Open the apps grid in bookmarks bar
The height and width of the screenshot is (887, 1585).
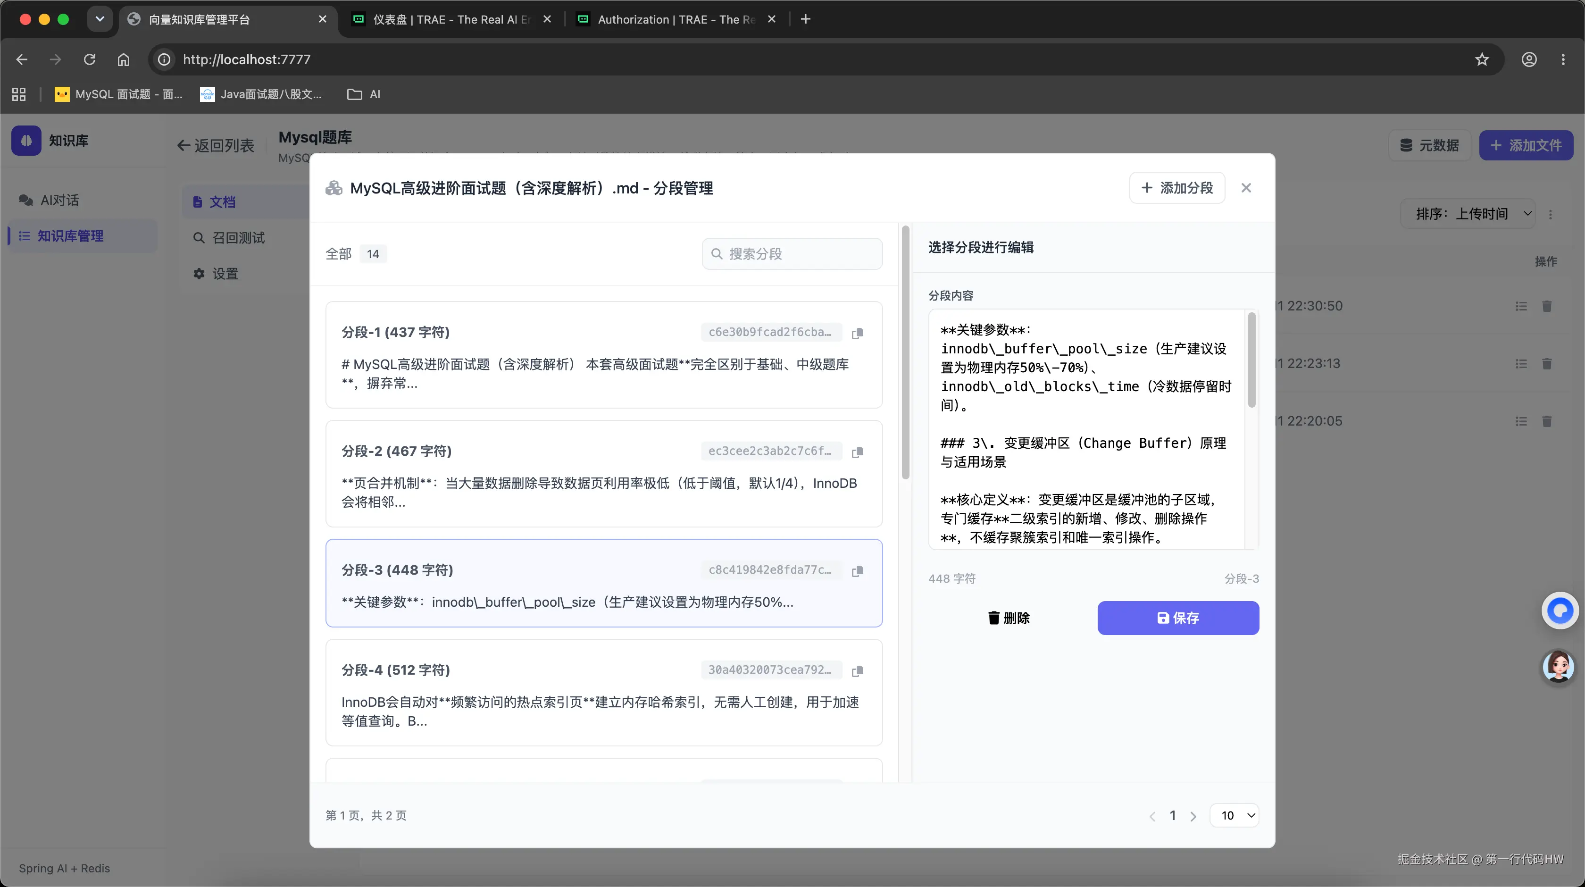point(19,94)
